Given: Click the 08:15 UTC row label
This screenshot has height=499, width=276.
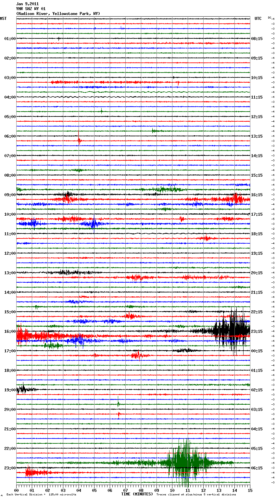Looking at the screenshot, I should (x=257, y=39).
